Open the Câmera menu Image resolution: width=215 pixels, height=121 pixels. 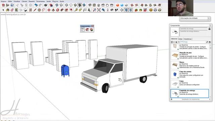pyautogui.click(x=24, y=1)
